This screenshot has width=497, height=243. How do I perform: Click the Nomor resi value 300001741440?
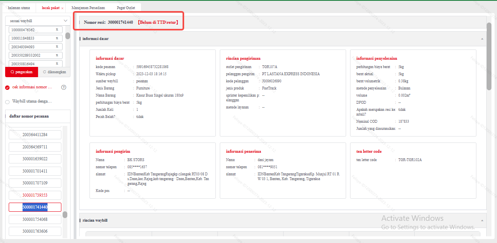click(120, 23)
